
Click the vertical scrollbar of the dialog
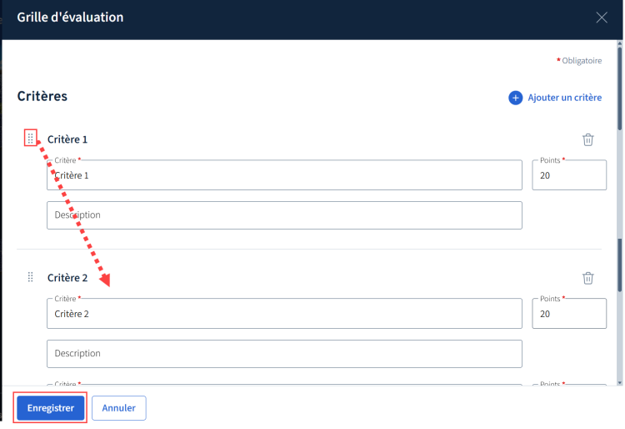(619, 212)
